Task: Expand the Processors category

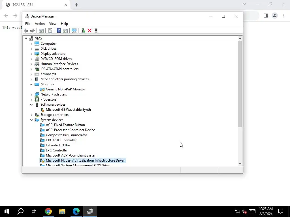Action: pos(31,99)
